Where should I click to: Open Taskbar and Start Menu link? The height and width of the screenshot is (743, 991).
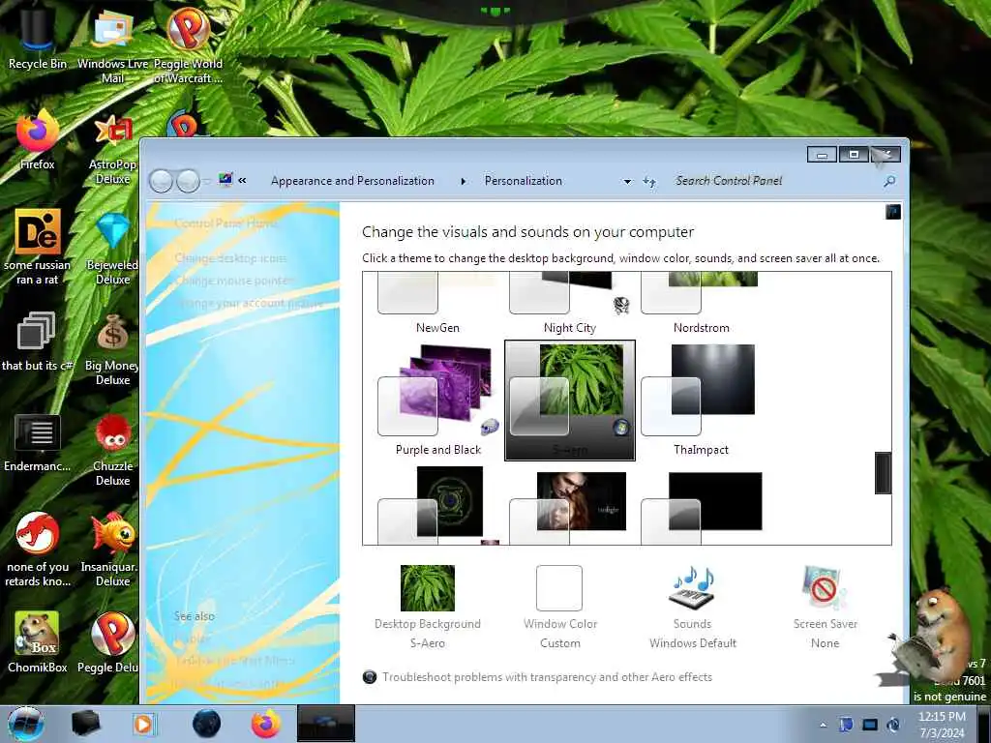tap(234, 660)
